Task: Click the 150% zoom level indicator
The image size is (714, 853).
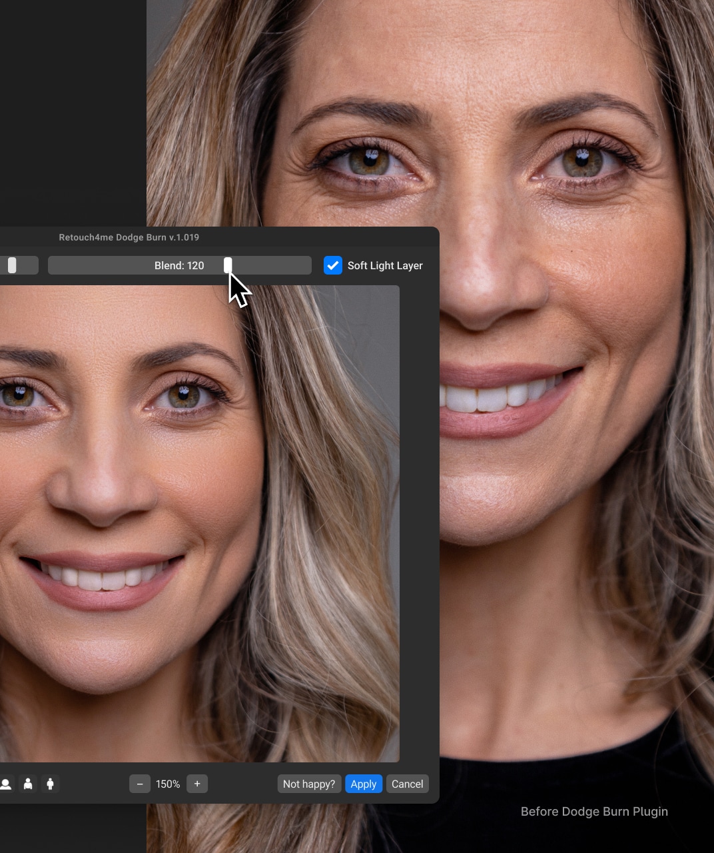Action: [x=168, y=784]
